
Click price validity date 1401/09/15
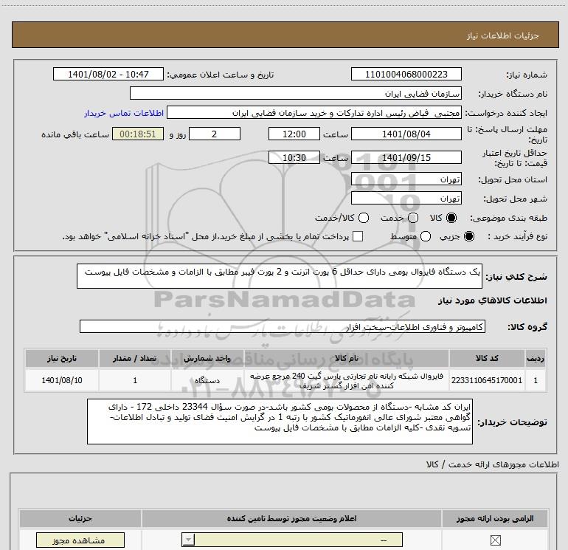point(406,158)
